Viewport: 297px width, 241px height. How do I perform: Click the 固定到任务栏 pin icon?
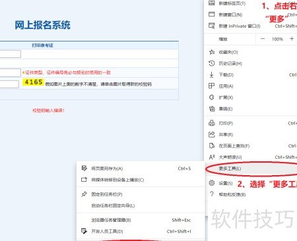(84, 194)
